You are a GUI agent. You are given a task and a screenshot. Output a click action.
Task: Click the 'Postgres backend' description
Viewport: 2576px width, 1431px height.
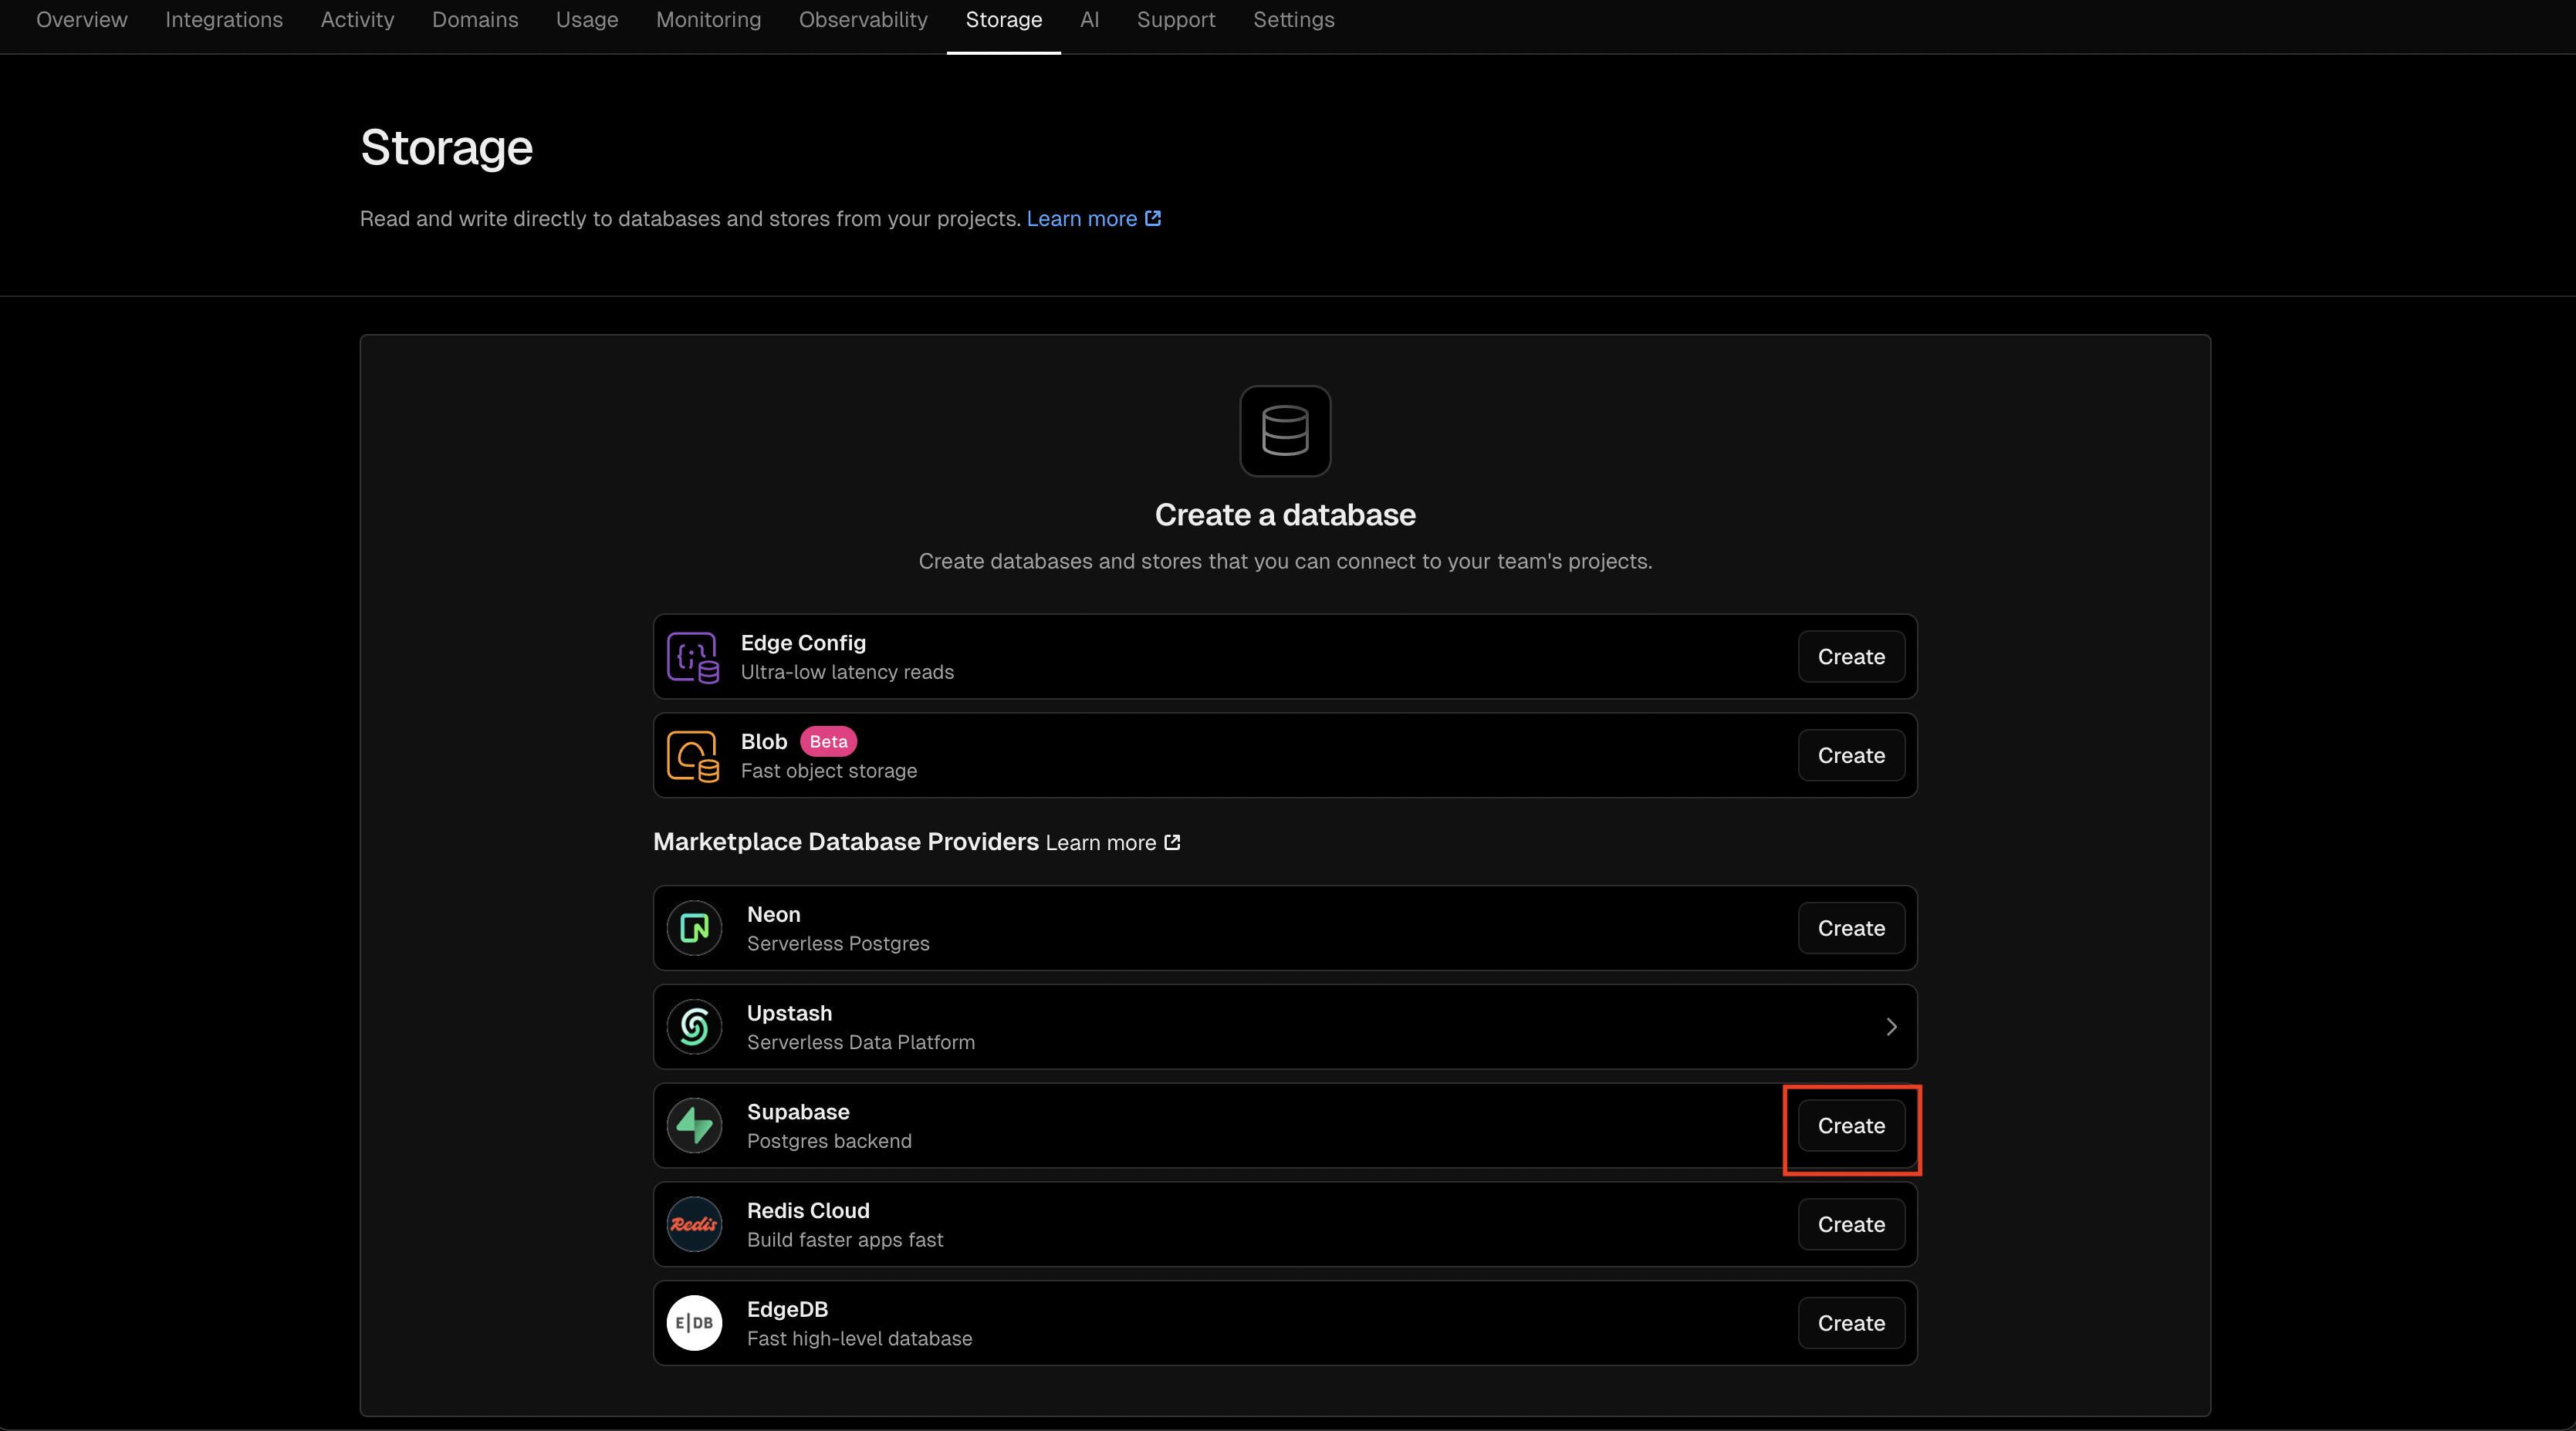tap(829, 1141)
